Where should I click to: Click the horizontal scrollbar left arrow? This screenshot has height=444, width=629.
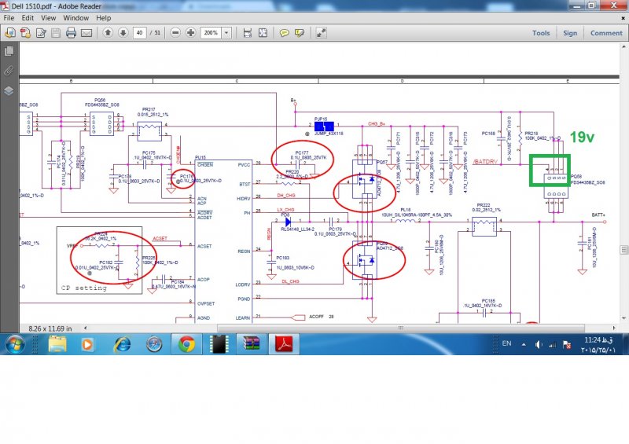(85, 328)
